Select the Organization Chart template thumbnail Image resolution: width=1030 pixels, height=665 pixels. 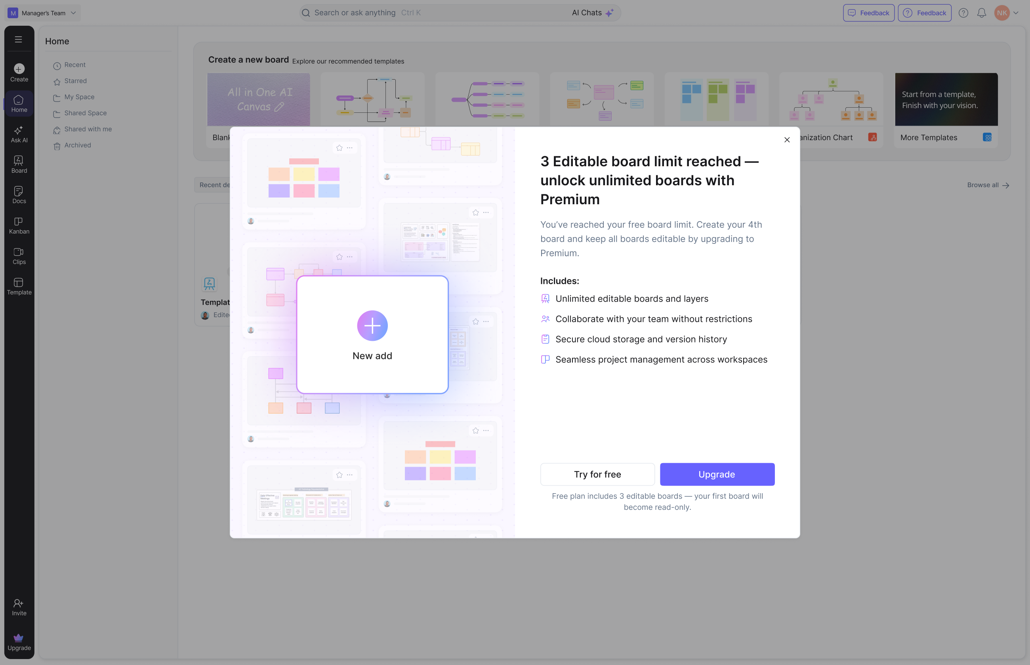pos(831,99)
